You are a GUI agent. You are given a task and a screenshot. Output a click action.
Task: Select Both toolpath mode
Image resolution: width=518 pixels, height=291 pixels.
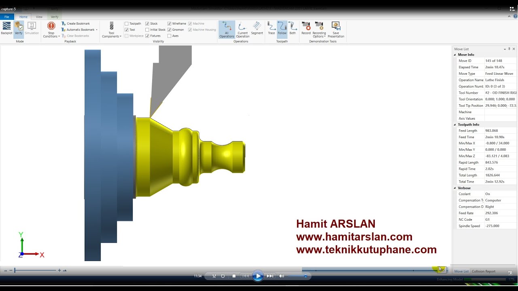tap(293, 28)
